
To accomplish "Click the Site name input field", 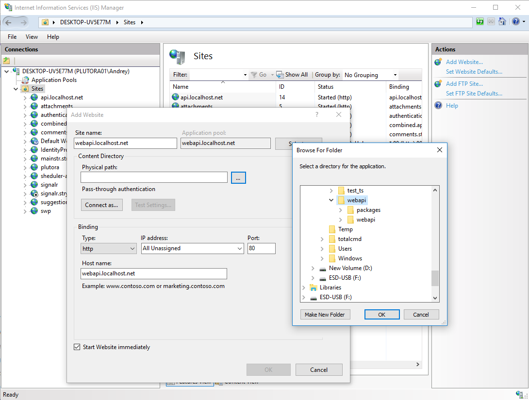I will point(125,143).
